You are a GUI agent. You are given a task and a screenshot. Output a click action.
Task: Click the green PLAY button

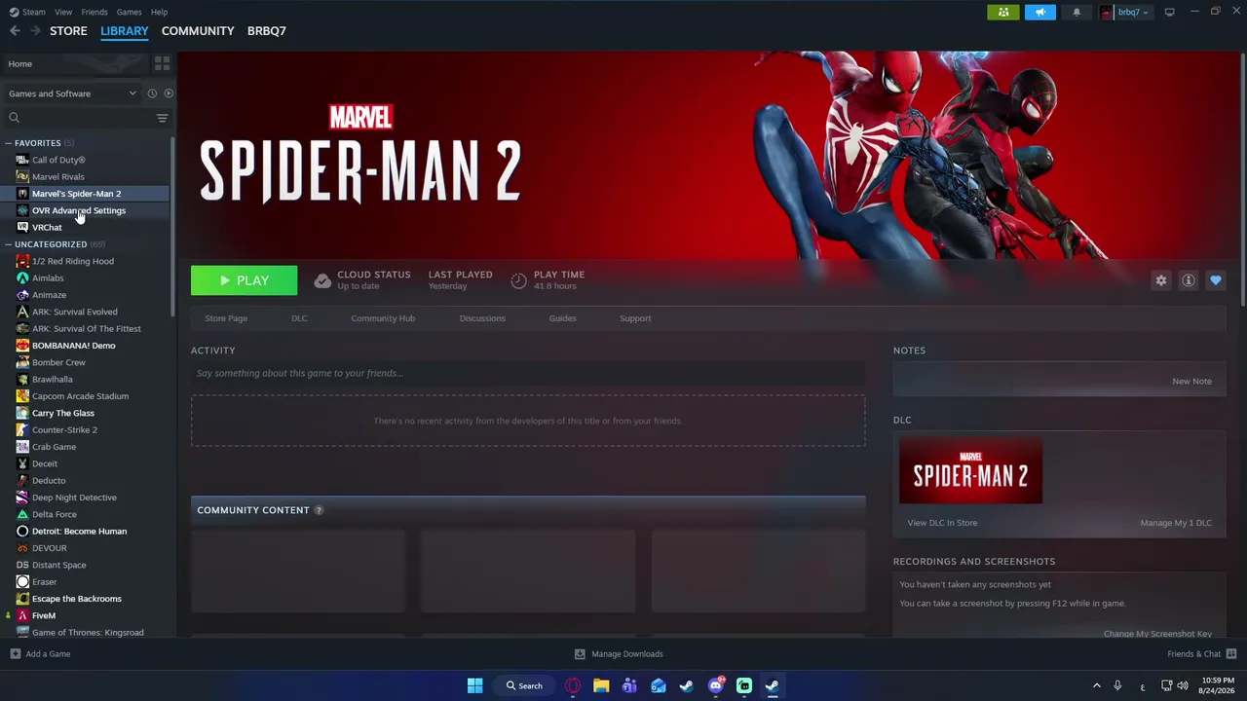pos(245,280)
